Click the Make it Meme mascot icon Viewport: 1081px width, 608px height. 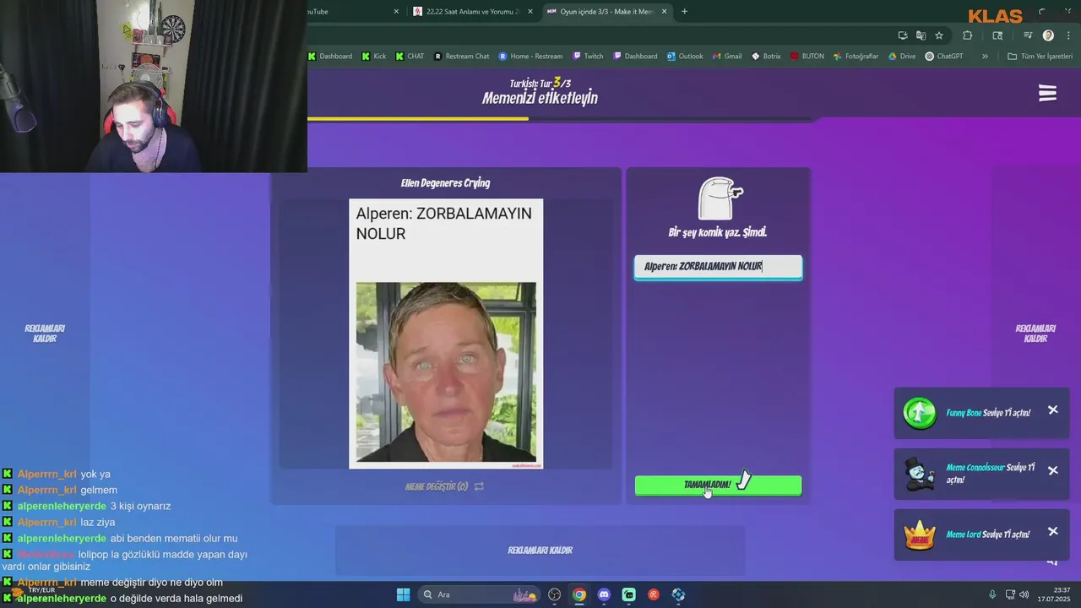[720, 198]
